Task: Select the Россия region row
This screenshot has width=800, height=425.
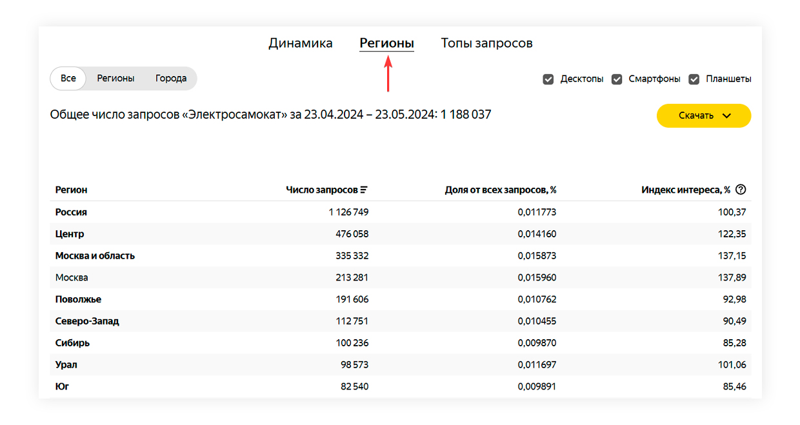Action: 401,212
